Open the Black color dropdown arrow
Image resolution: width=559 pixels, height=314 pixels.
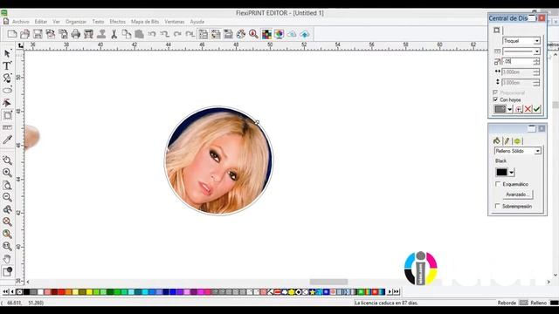(x=512, y=173)
